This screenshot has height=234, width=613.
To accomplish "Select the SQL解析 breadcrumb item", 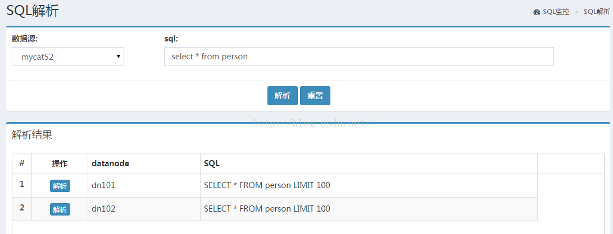I will pos(597,12).
